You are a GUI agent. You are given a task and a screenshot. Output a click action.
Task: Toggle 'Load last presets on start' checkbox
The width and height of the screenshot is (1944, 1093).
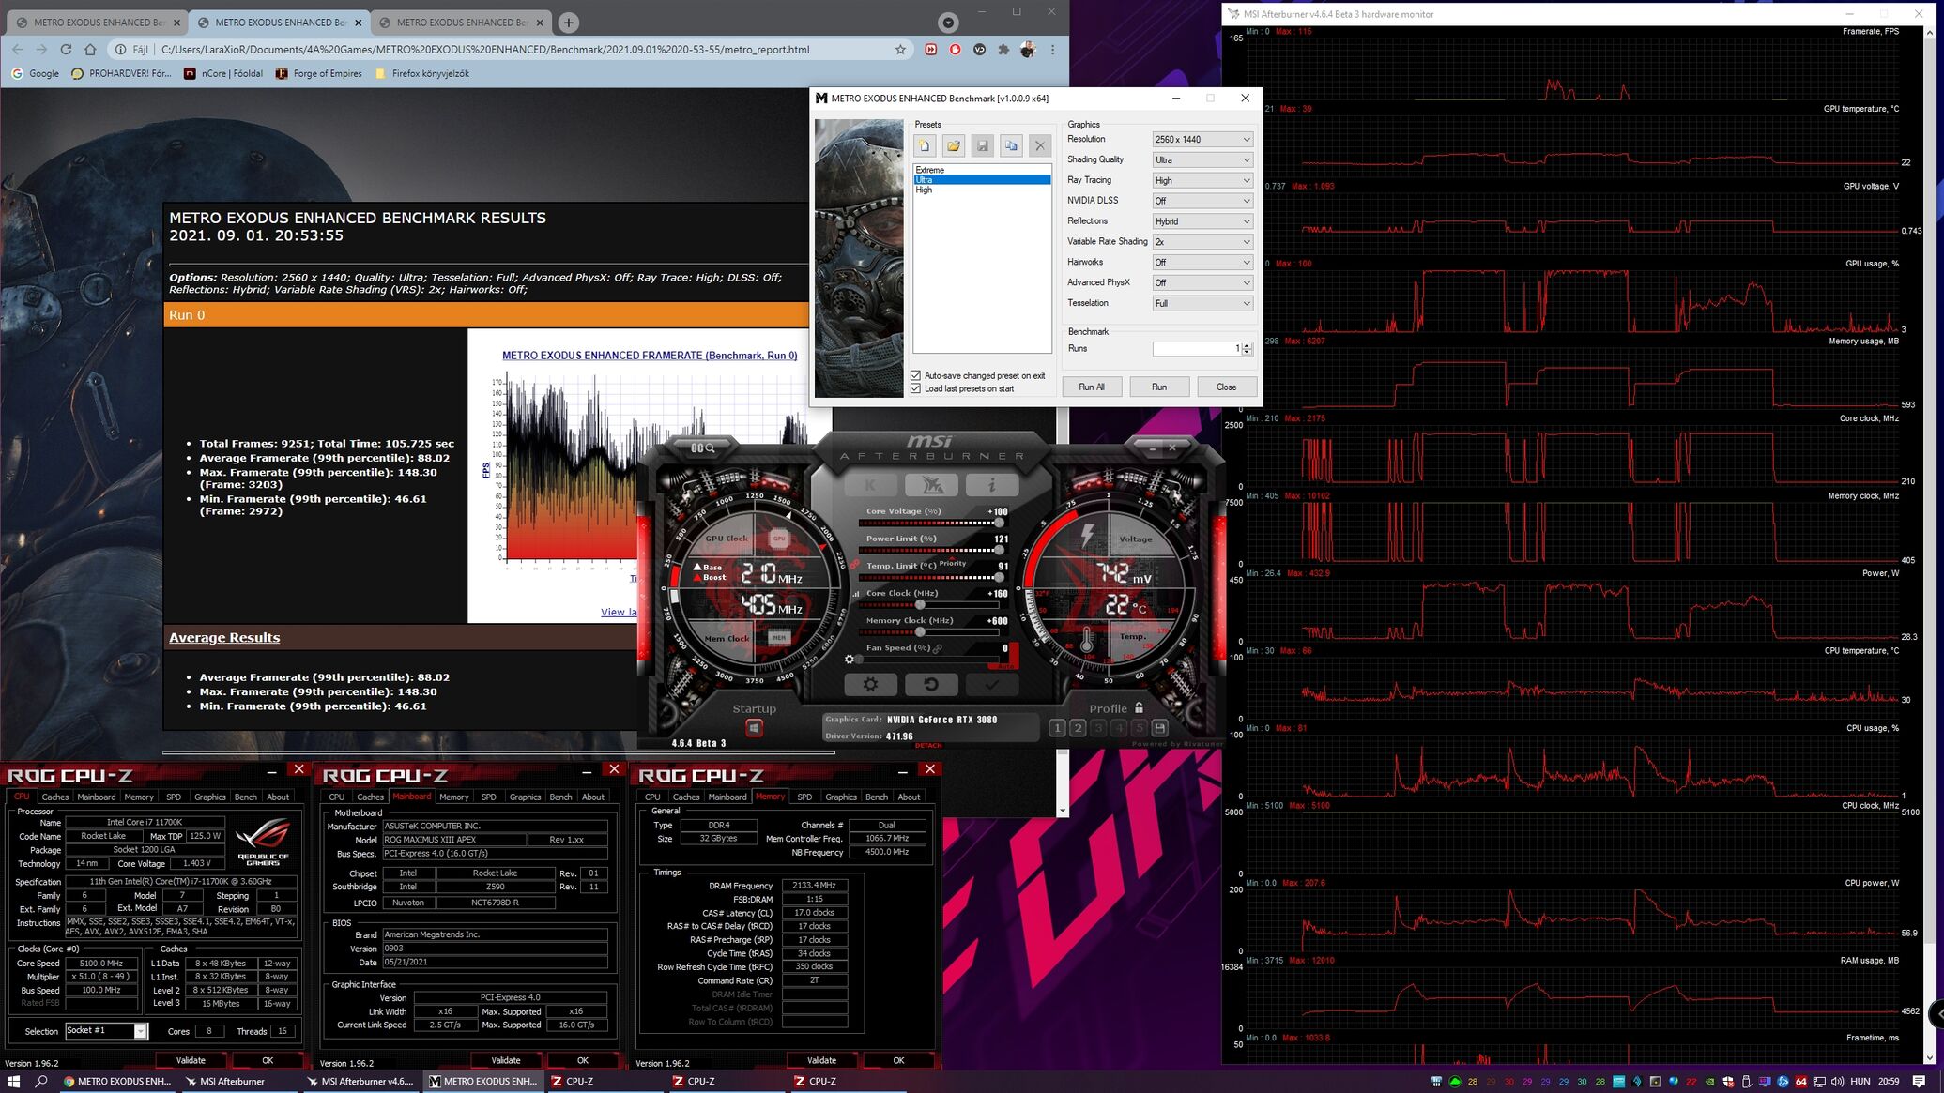point(916,388)
